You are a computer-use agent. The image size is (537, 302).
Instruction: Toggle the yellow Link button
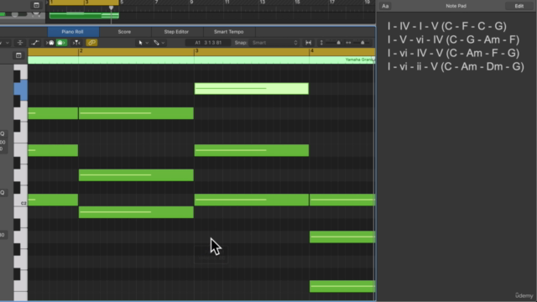91,43
